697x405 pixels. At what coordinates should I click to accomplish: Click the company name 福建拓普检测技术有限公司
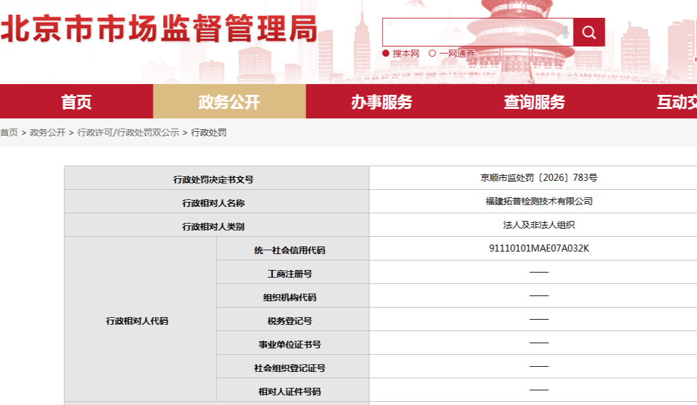(x=539, y=201)
